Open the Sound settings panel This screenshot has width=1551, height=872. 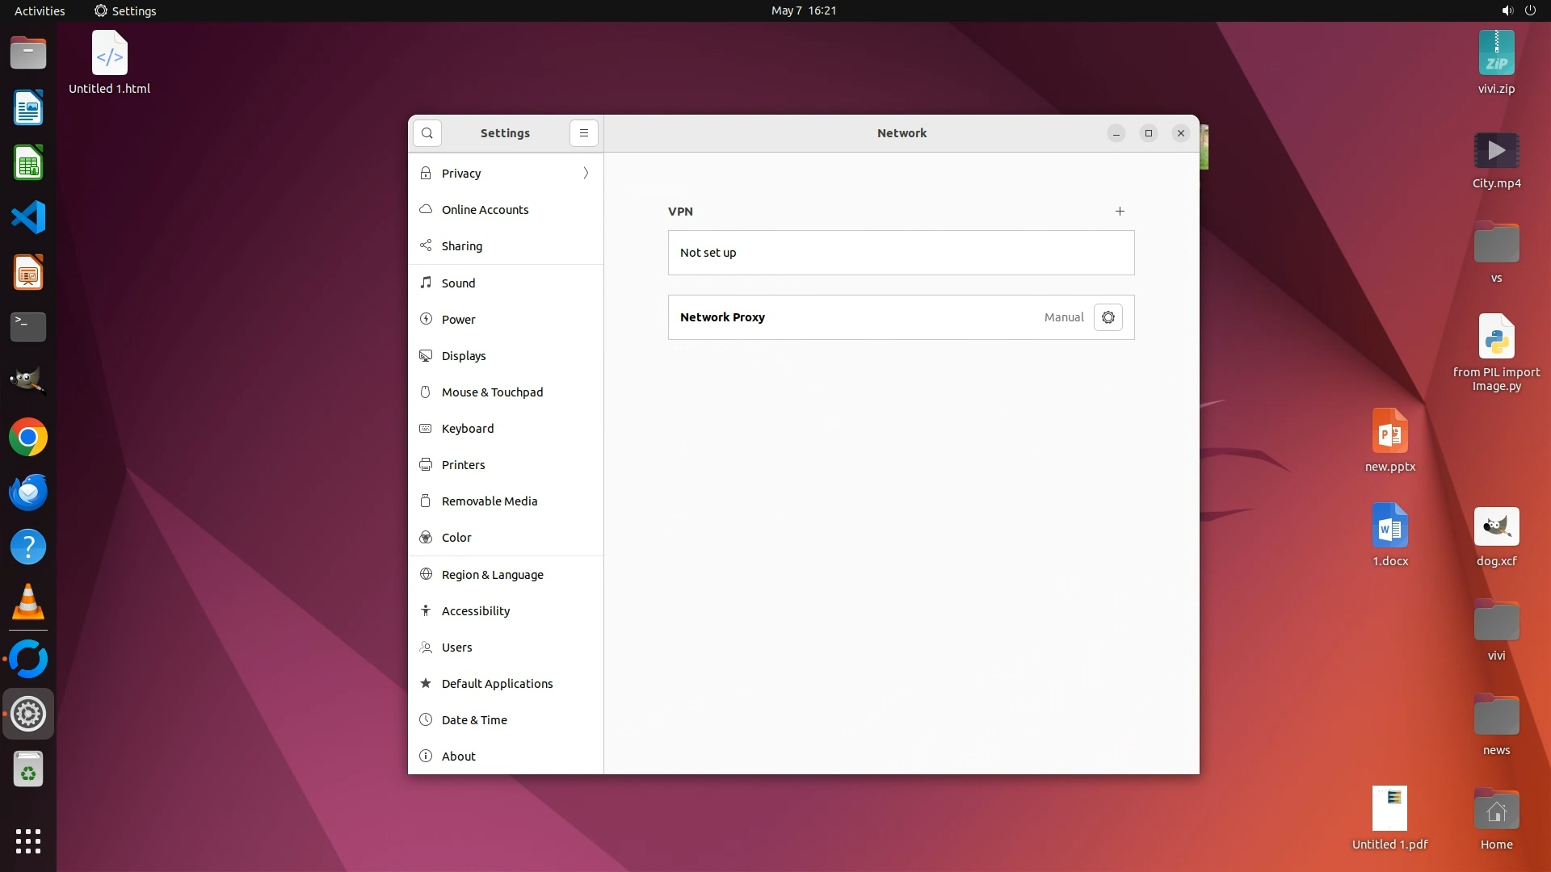(458, 283)
